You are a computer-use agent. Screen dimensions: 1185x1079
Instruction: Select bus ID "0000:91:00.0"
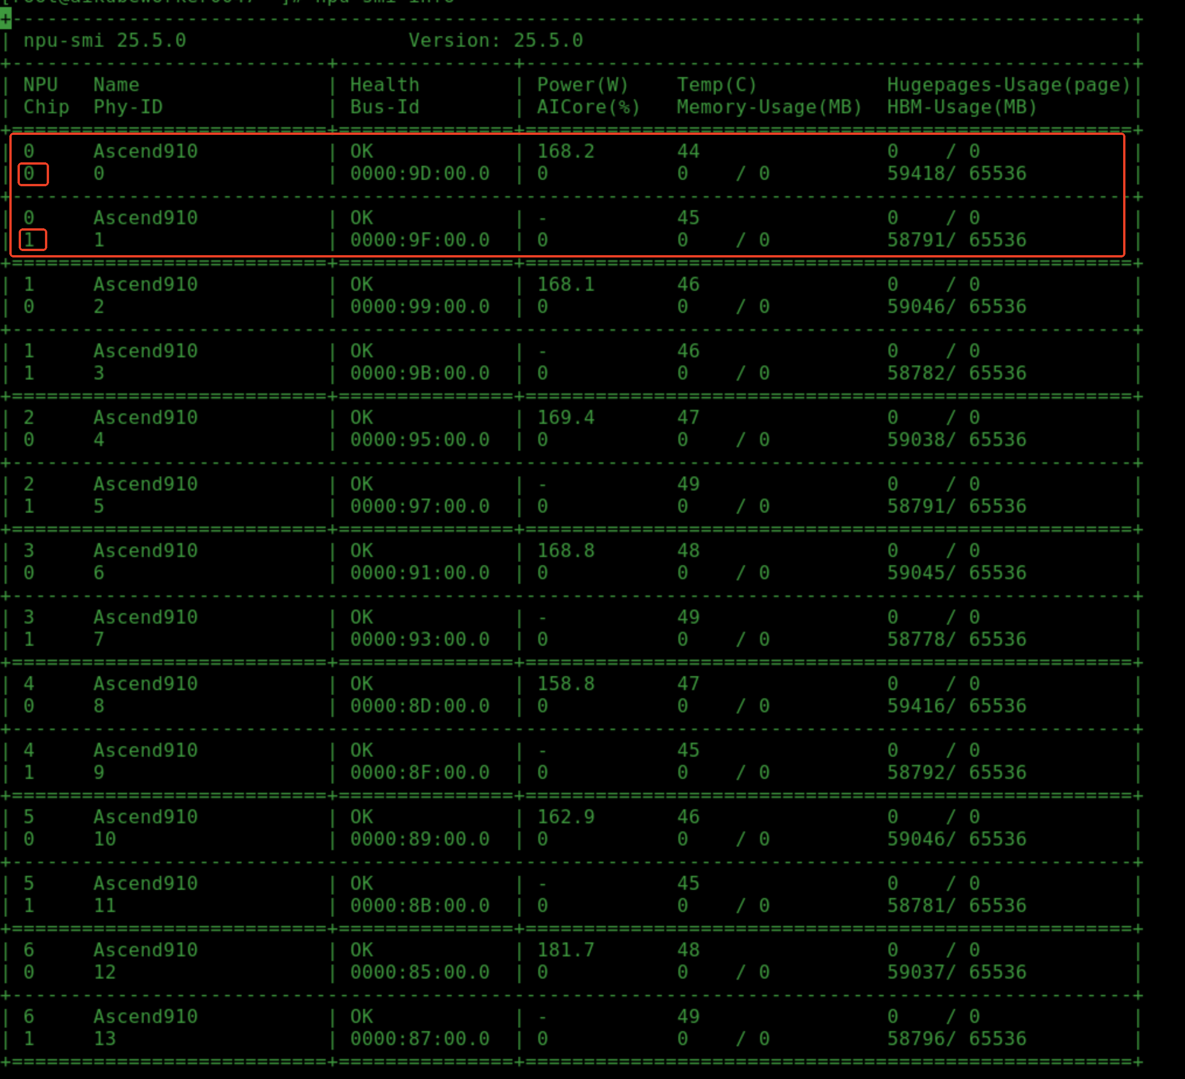point(420,573)
